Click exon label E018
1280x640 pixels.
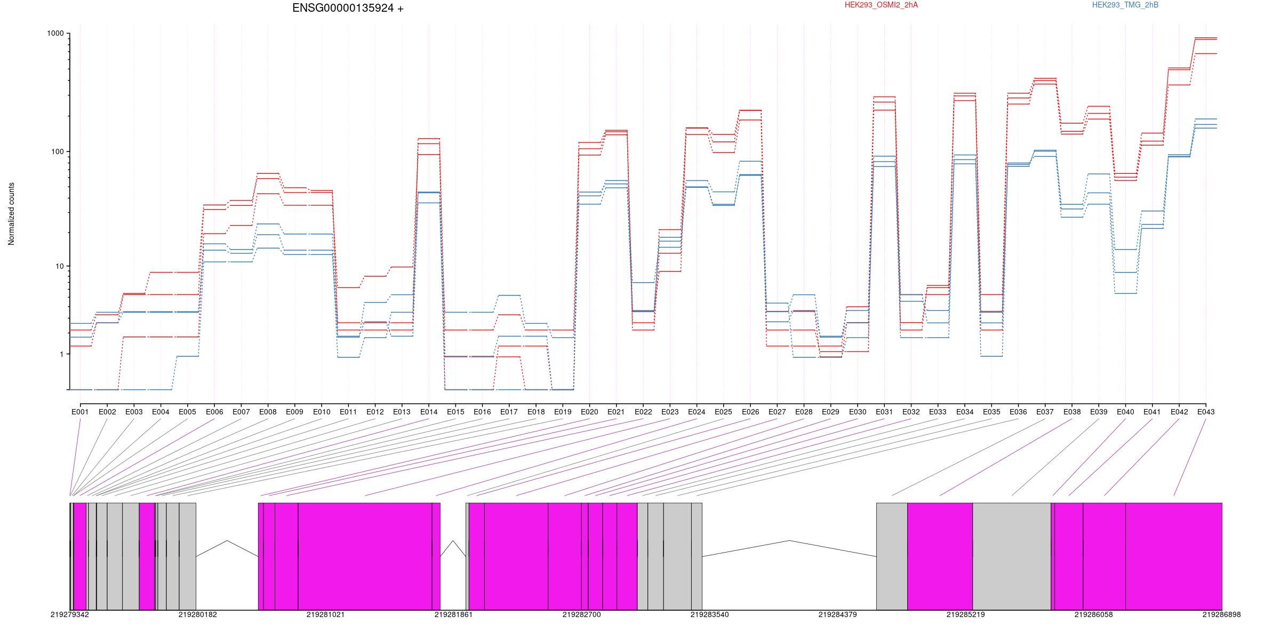point(536,412)
